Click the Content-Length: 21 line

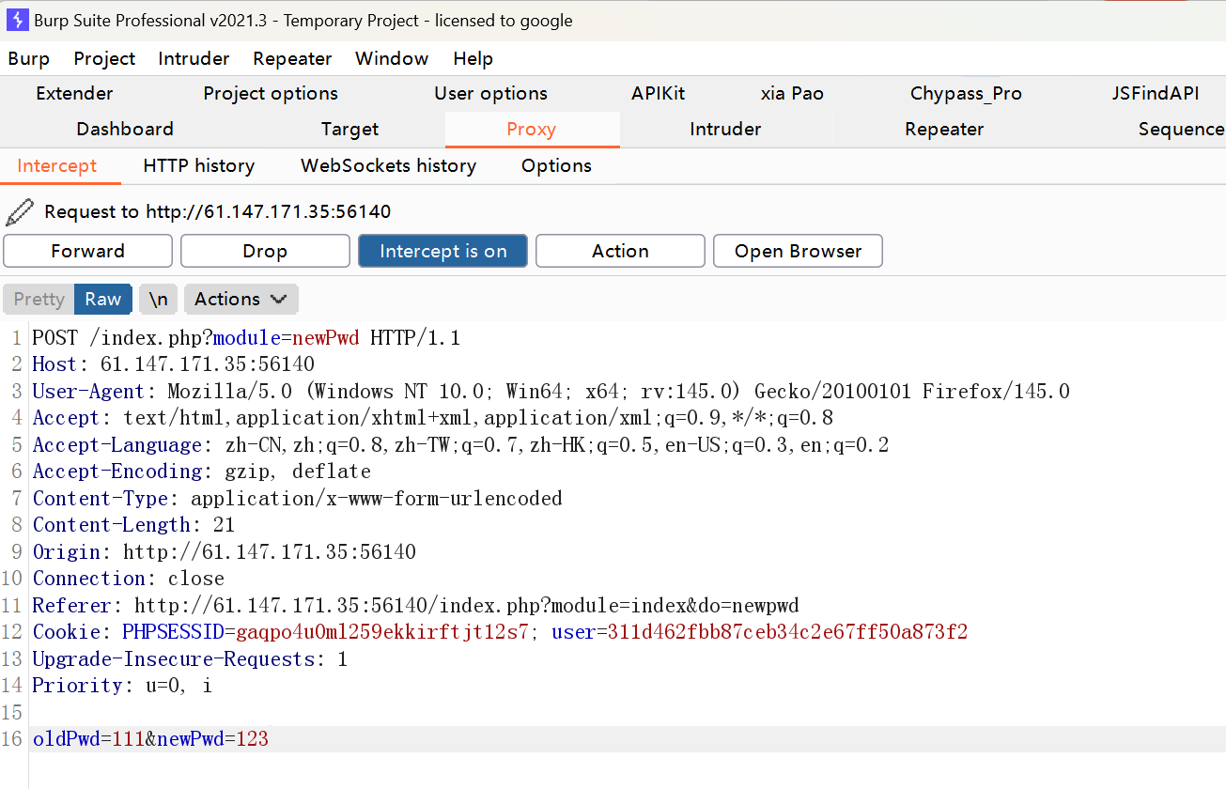(x=133, y=525)
